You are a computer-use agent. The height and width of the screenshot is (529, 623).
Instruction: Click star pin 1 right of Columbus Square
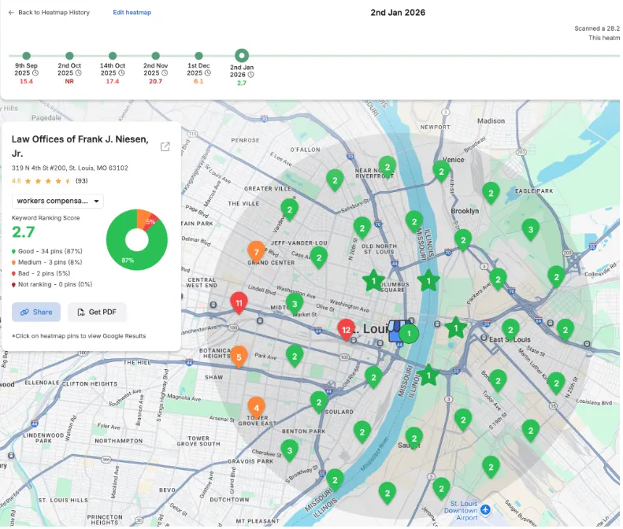(428, 281)
